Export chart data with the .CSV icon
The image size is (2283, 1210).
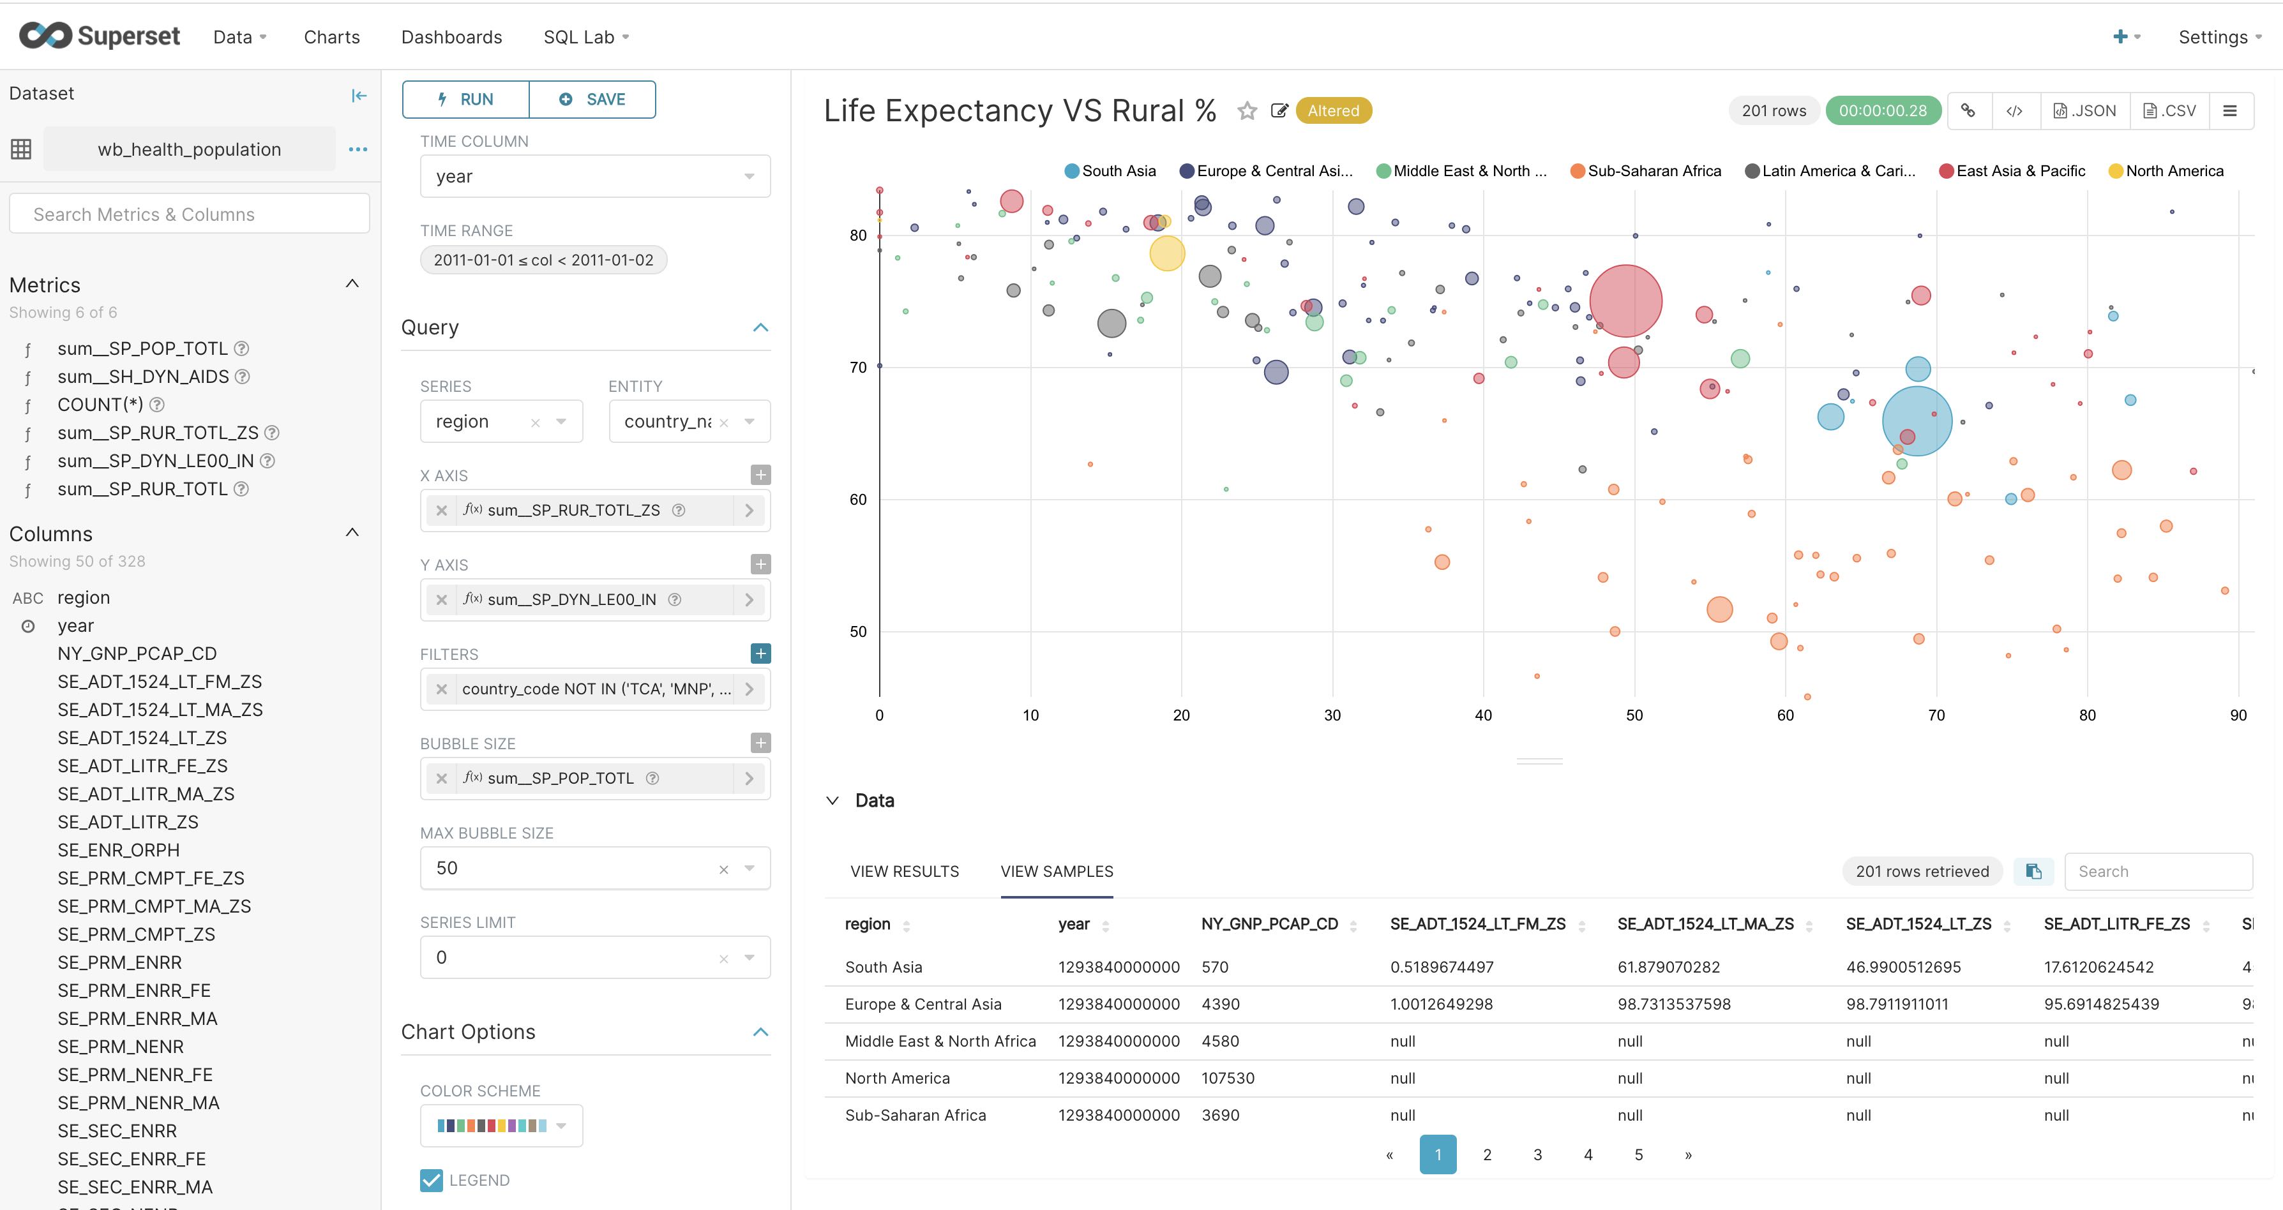point(2169,110)
